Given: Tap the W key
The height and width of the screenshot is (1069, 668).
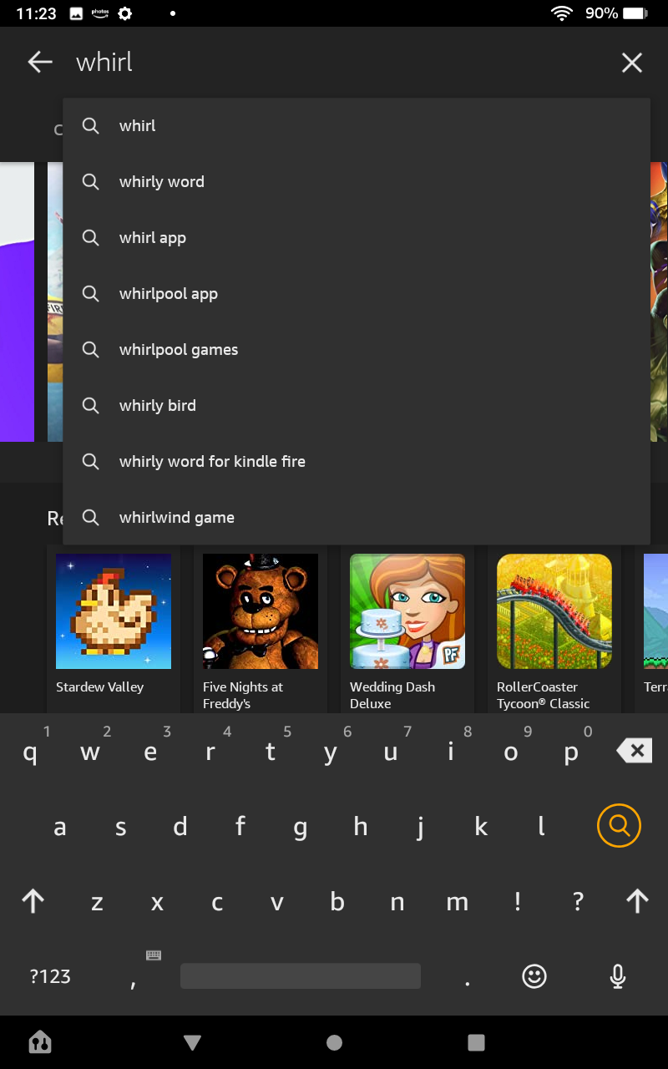Looking at the screenshot, I should pyautogui.click(x=90, y=752).
